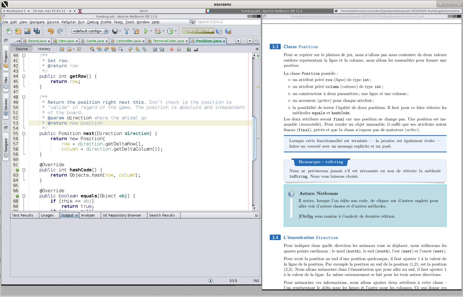Maximize the editor window with the square button
Image resolution: width=463 pixels, height=297 pixels.
tap(256, 41)
